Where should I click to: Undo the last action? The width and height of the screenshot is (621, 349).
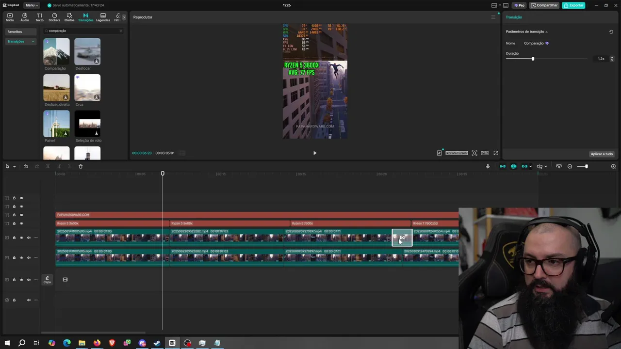click(x=26, y=167)
